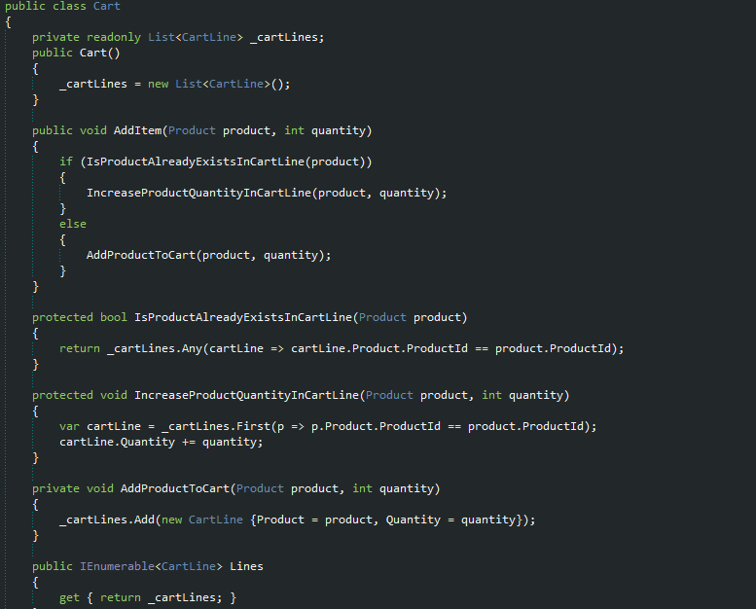Click the 'bool' return type keyword

pos(113,317)
